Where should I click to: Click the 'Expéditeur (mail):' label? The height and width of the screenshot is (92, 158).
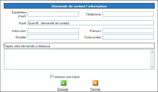click(x=19, y=14)
